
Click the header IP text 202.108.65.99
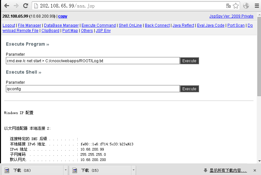coord(15,16)
